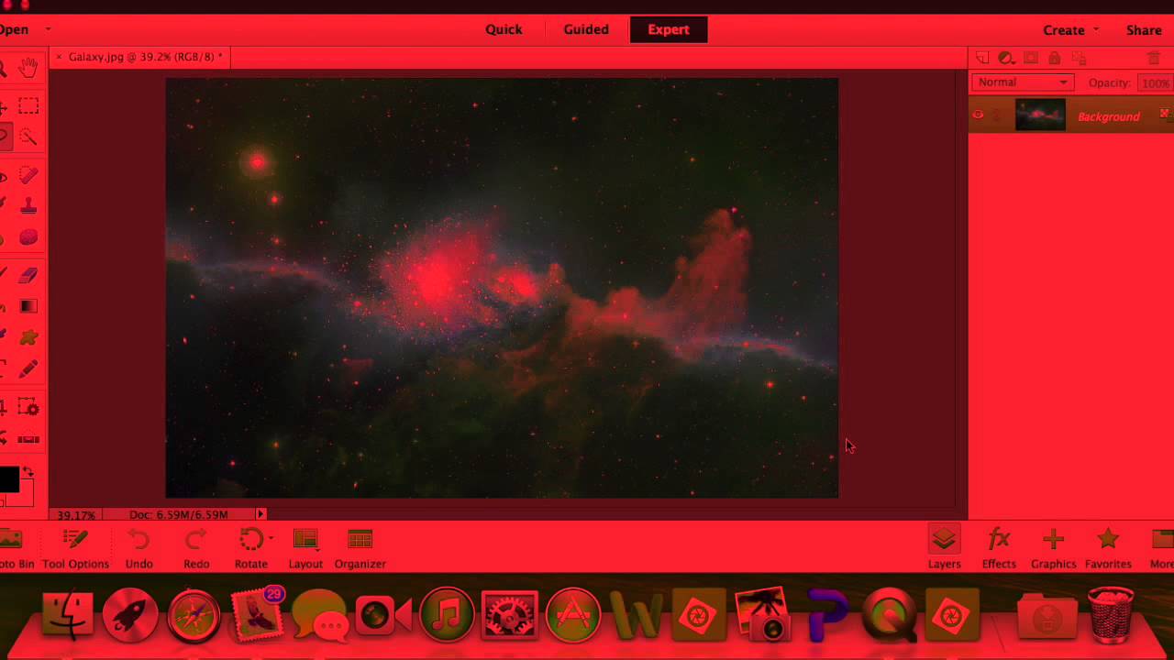Screen dimensions: 1174x660
Task: Select the Custom Shape star tool
Action: tap(28, 337)
